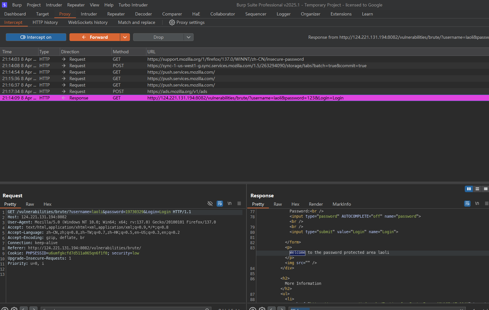The height and width of the screenshot is (310, 489).
Task: Drop the intercepted message
Action: coord(158,37)
